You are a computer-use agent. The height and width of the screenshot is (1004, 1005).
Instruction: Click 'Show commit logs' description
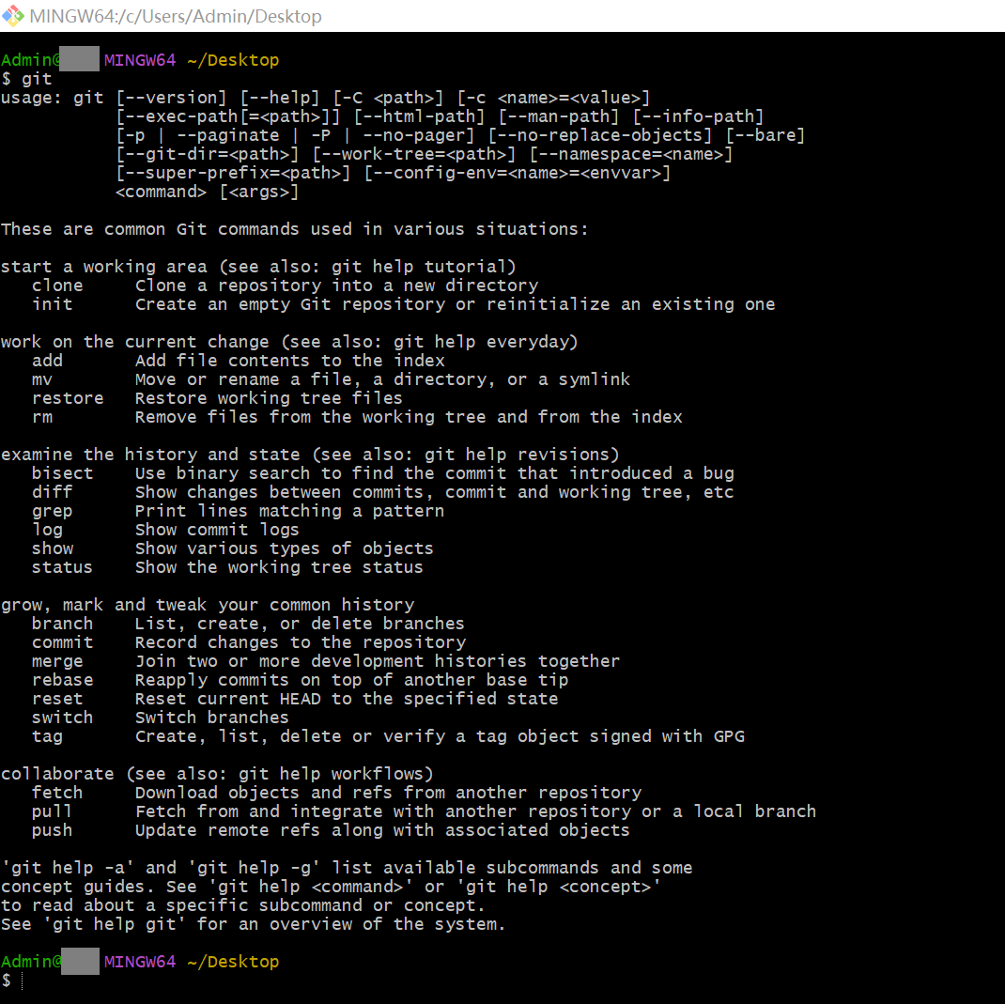217,530
